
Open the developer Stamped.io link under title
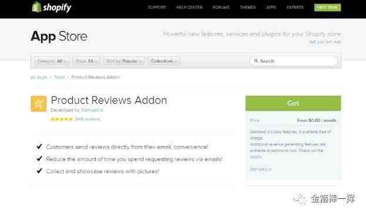click(92, 110)
